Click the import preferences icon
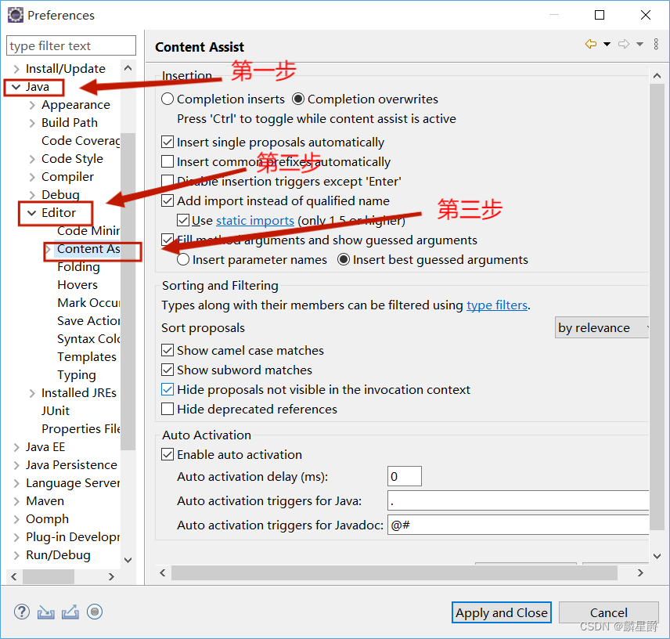Screen dimensions: 670x639 pyautogui.click(x=45, y=612)
